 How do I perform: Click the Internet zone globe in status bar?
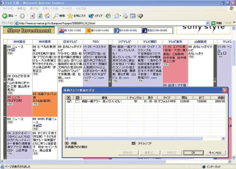204,167
